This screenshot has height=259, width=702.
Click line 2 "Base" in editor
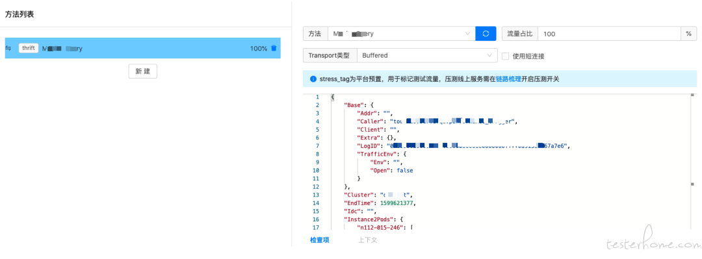click(352, 105)
